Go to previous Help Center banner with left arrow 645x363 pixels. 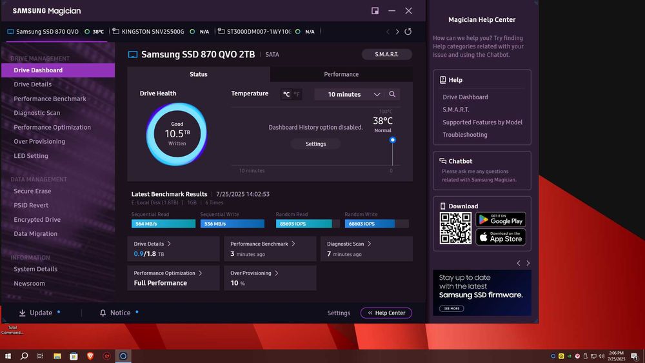519,263
